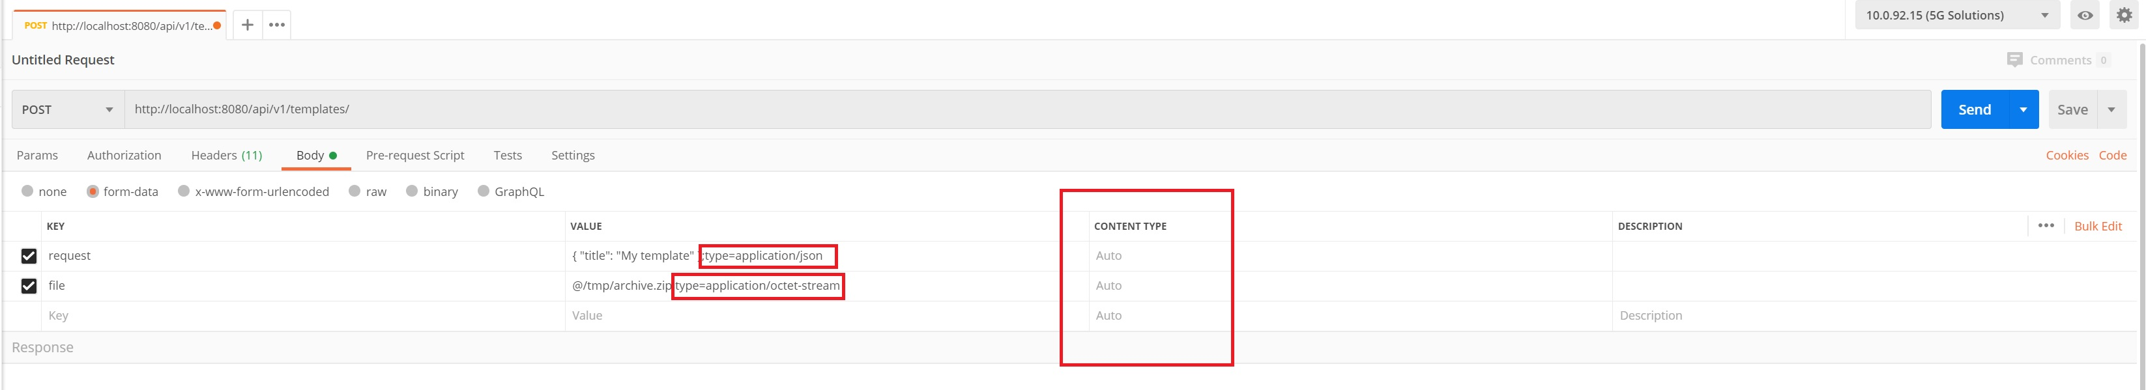Click the environment quick look eye icon
The height and width of the screenshot is (390, 2146).
(2084, 14)
